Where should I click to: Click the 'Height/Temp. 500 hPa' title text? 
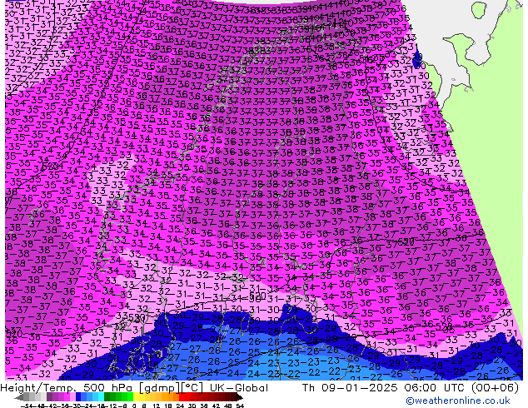67,388
